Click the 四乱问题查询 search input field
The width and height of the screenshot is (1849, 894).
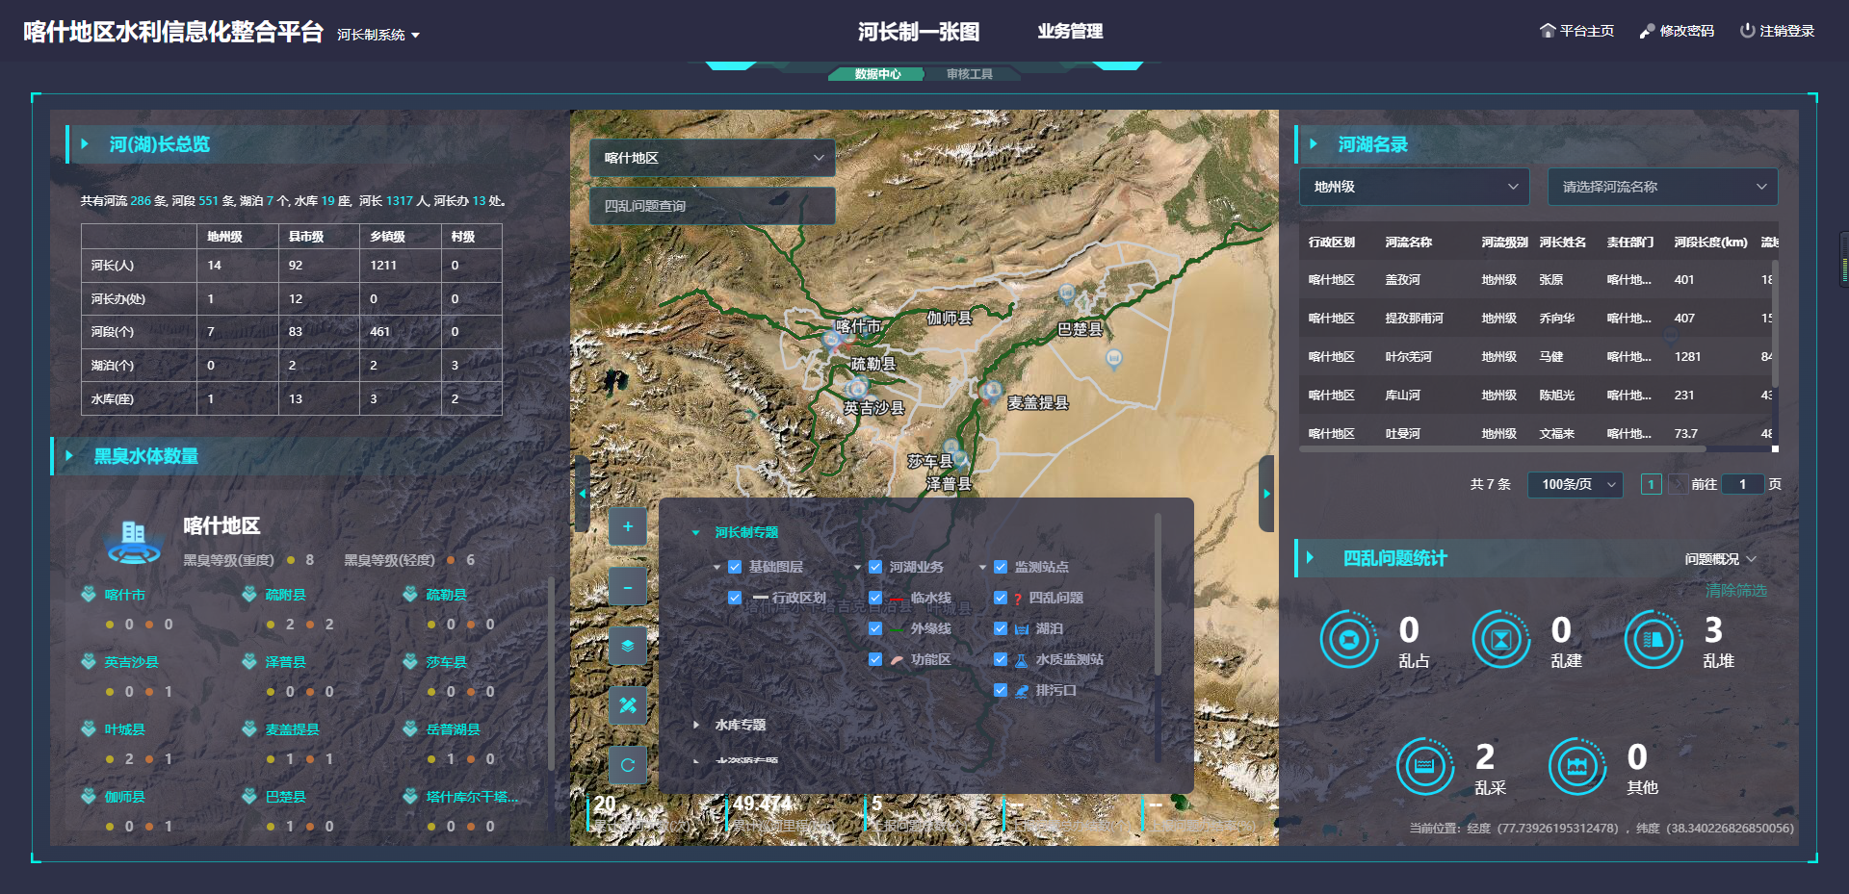tap(712, 206)
